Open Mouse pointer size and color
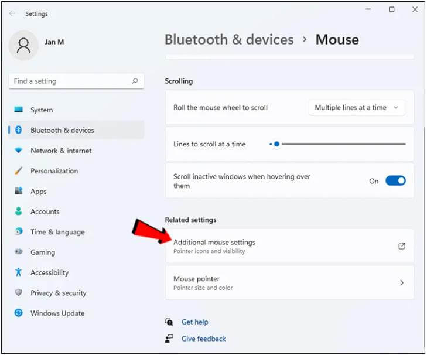 click(289, 282)
